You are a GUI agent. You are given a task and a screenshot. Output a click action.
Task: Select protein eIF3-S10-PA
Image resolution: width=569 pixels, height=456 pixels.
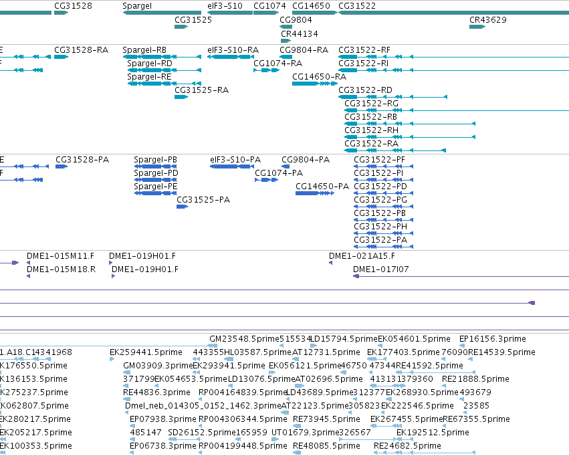(232, 166)
